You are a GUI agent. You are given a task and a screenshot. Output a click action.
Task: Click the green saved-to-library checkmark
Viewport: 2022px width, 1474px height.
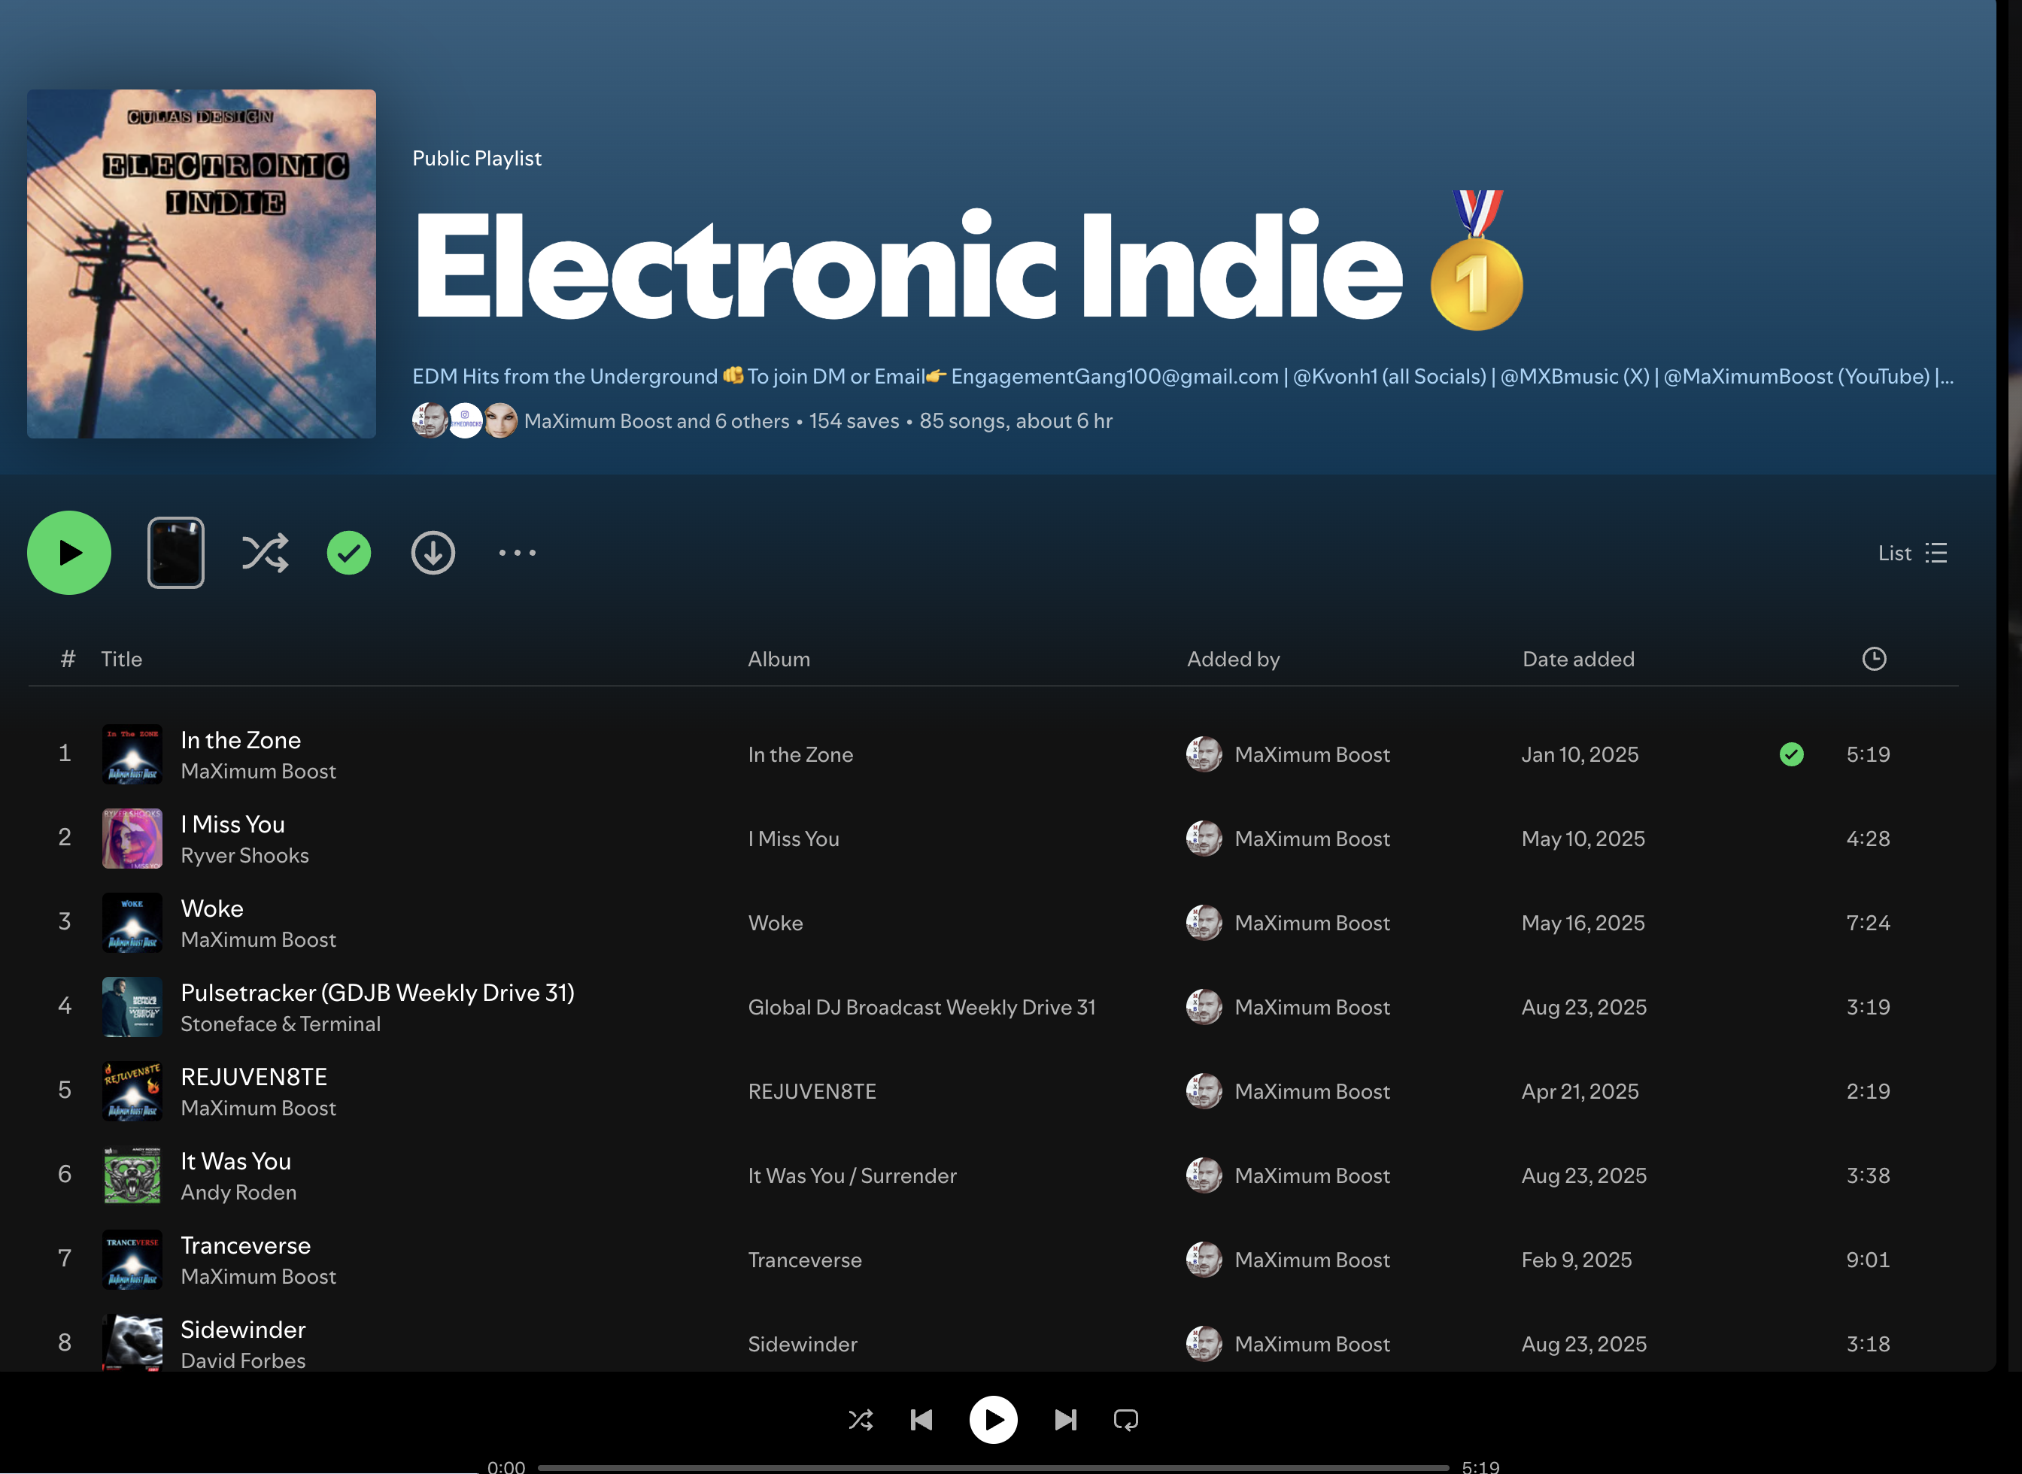(x=349, y=554)
